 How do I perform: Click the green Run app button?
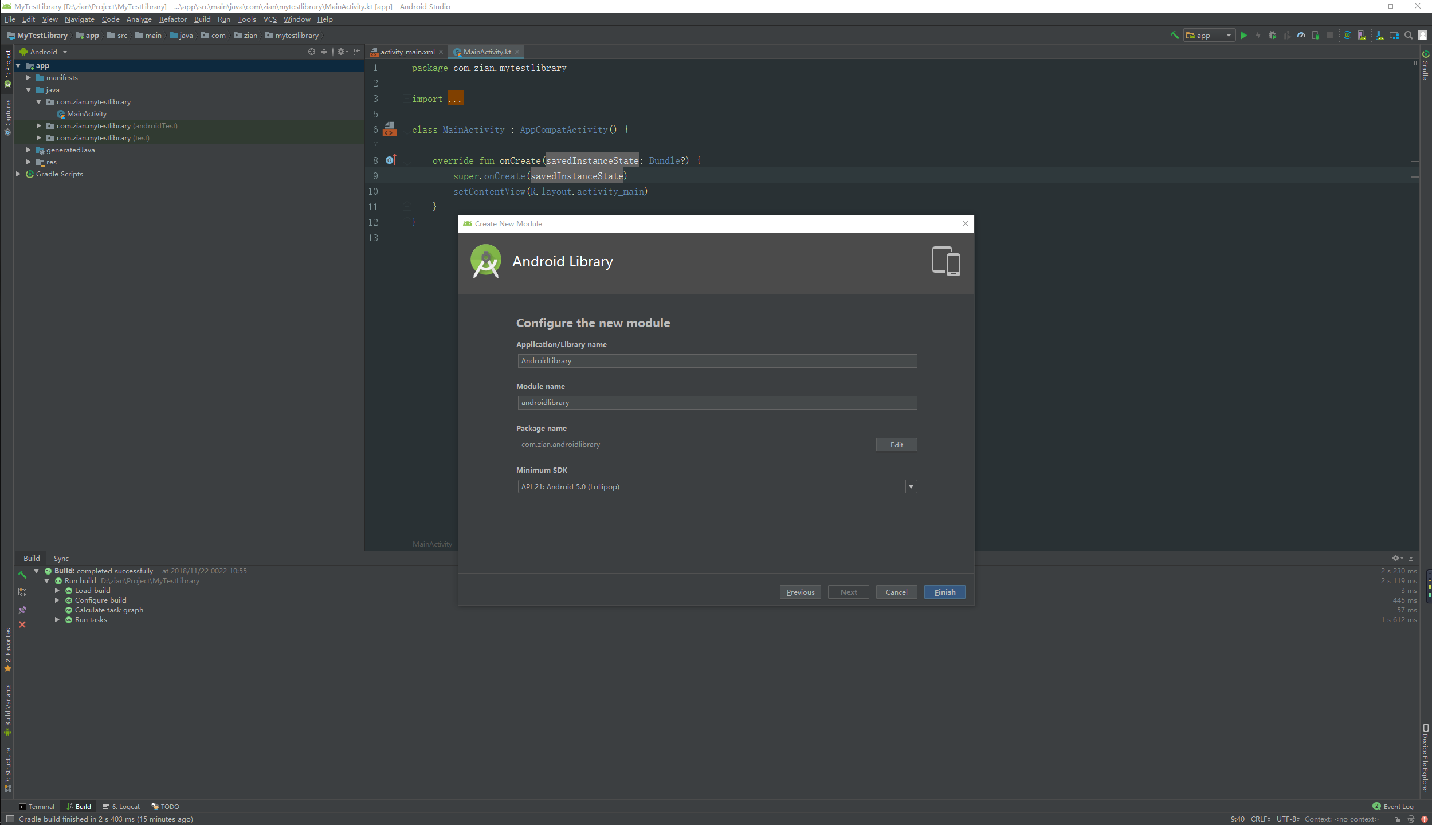coord(1243,36)
